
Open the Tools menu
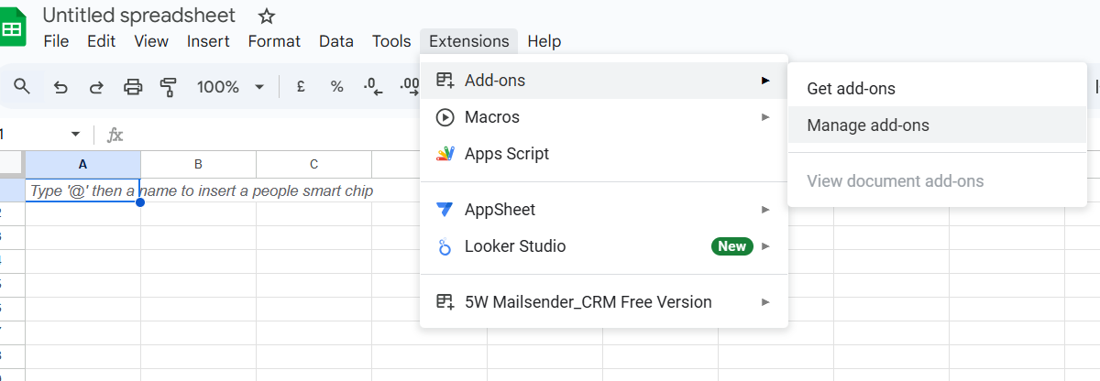coord(391,41)
